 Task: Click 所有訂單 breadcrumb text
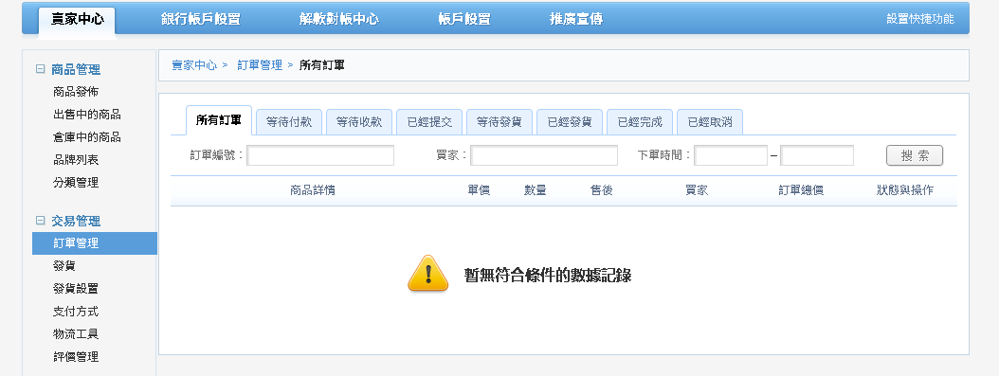(x=322, y=65)
